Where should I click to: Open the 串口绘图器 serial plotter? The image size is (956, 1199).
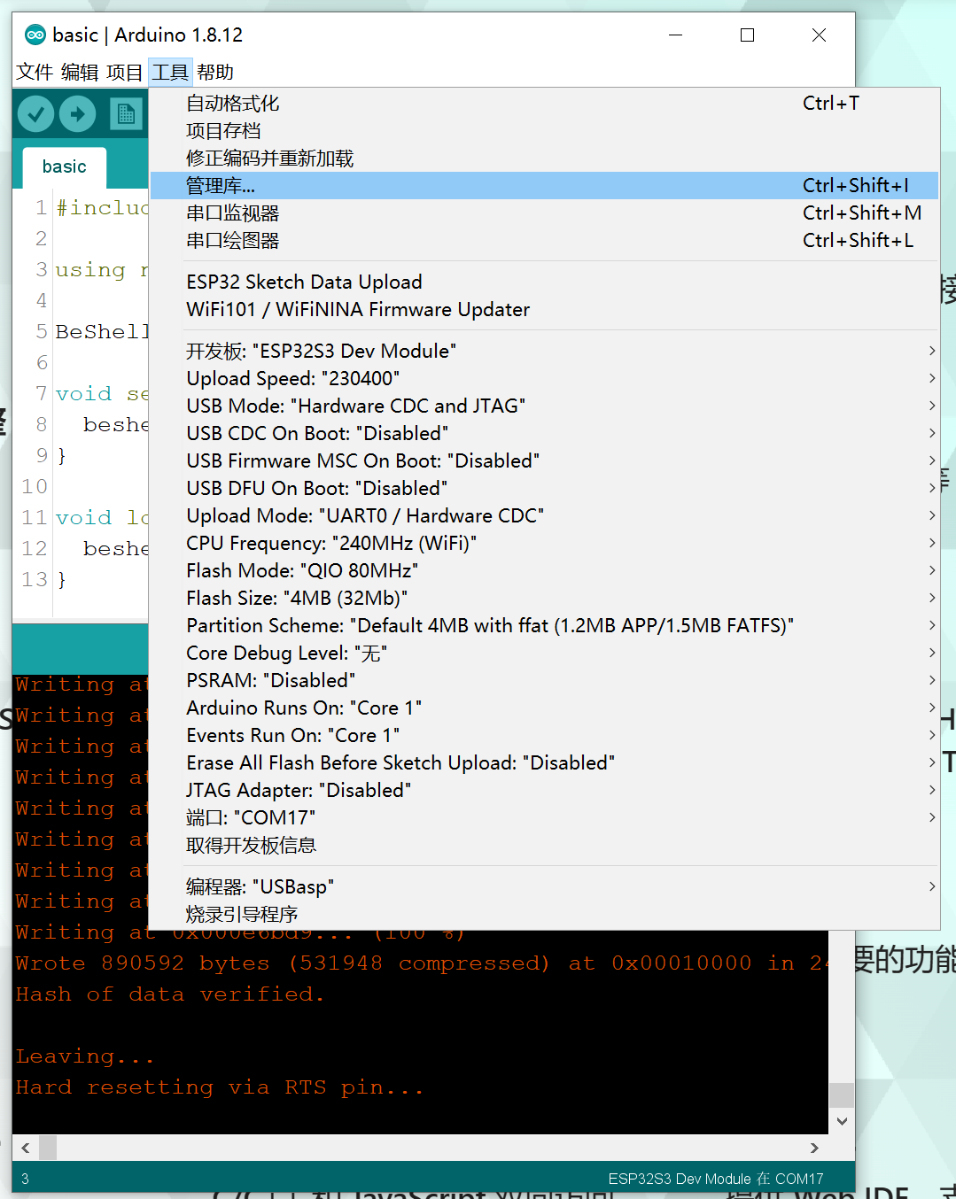coord(544,241)
